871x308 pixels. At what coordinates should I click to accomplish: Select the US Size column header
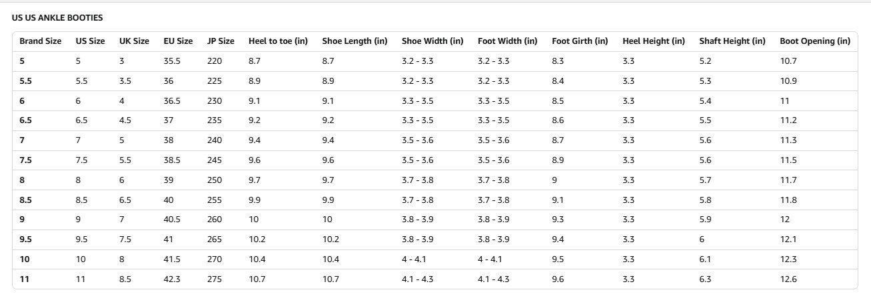point(90,41)
